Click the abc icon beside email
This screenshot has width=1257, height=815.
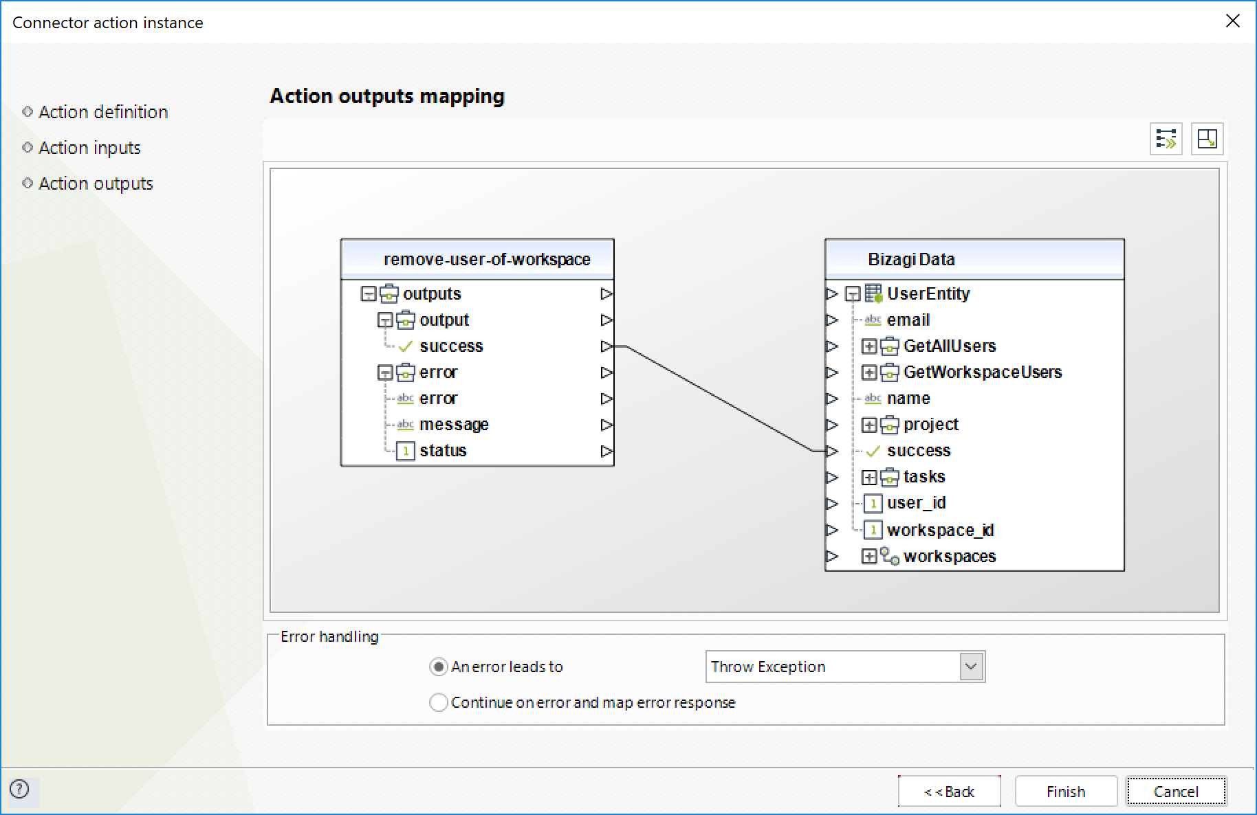point(873,320)
